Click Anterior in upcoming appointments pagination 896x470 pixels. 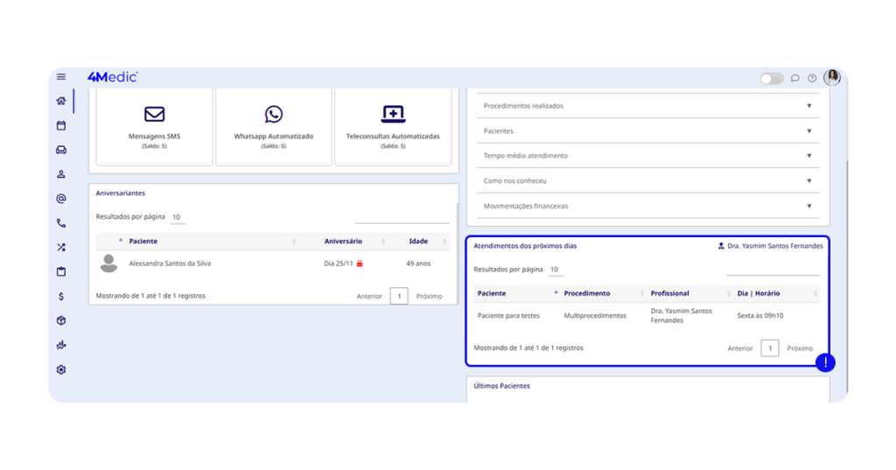[x=740, y=348]
